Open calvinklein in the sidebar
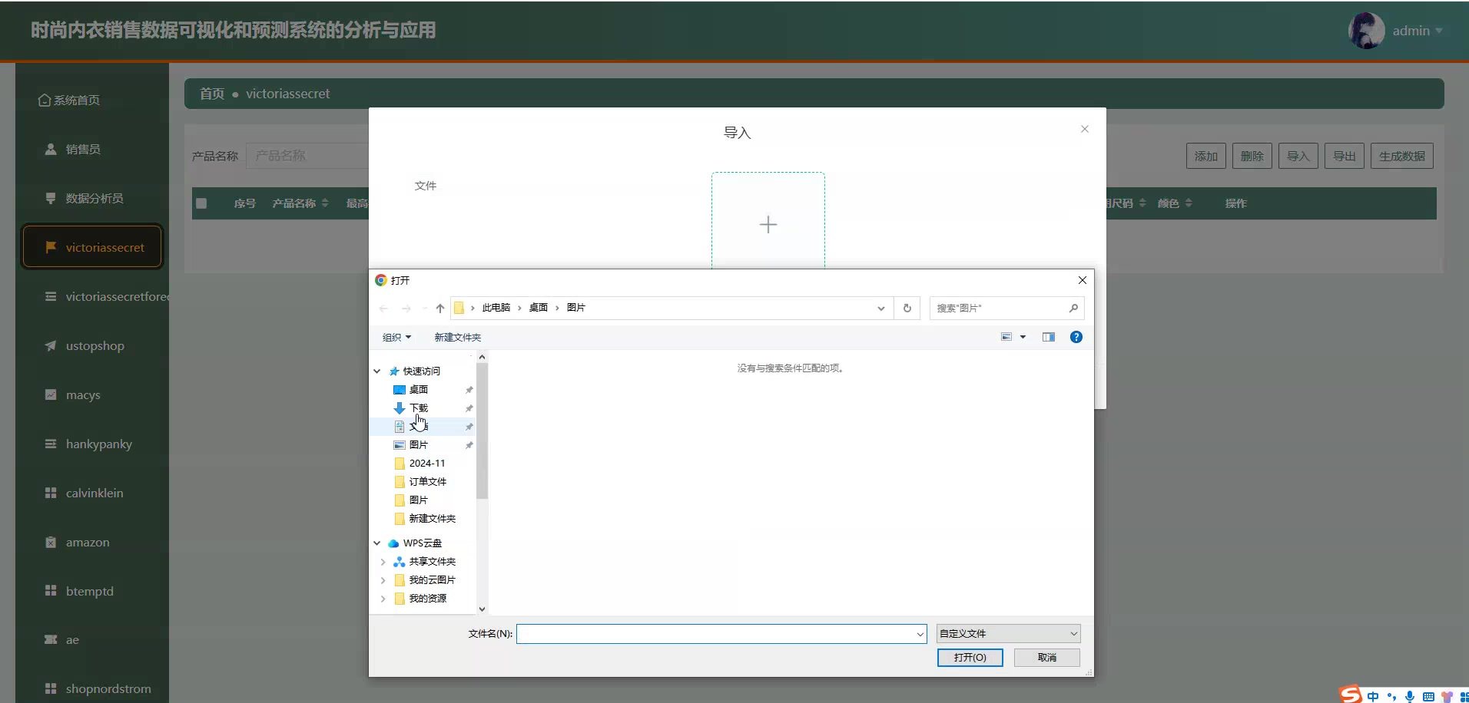 pyautogui.click(x=92, y=493)
